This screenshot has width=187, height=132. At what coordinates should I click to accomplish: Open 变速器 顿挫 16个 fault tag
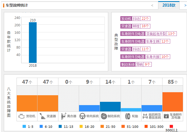[x=135, y=26]
